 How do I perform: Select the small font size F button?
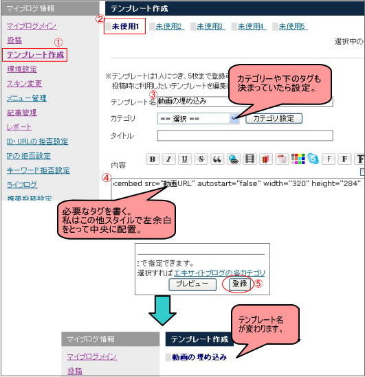pos(329,159)
